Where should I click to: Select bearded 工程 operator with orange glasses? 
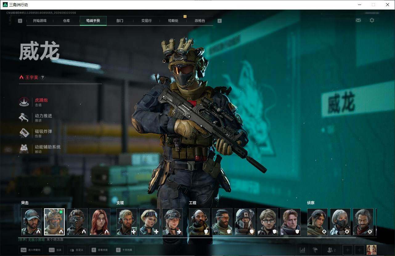point(222,222)
